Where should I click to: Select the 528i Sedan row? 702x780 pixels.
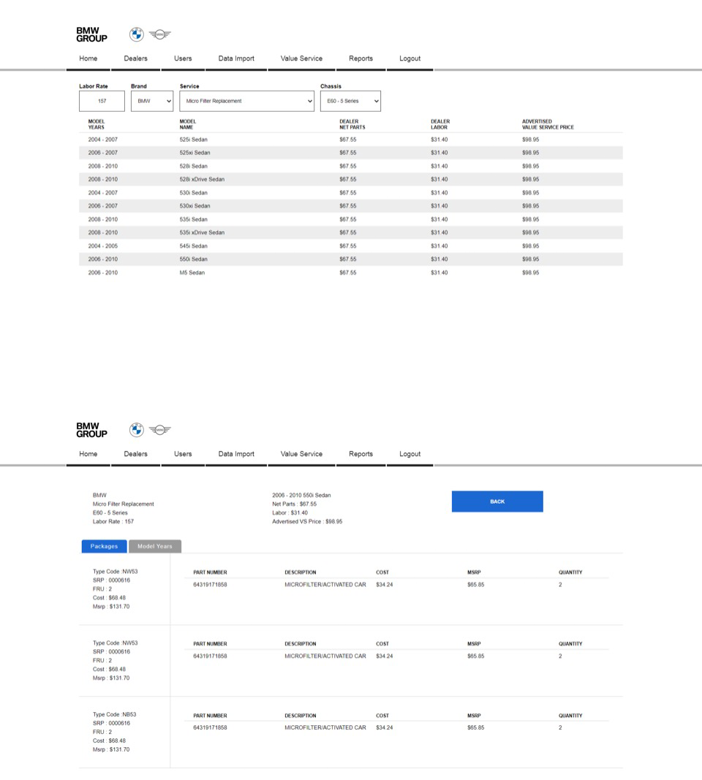point(351,166)
